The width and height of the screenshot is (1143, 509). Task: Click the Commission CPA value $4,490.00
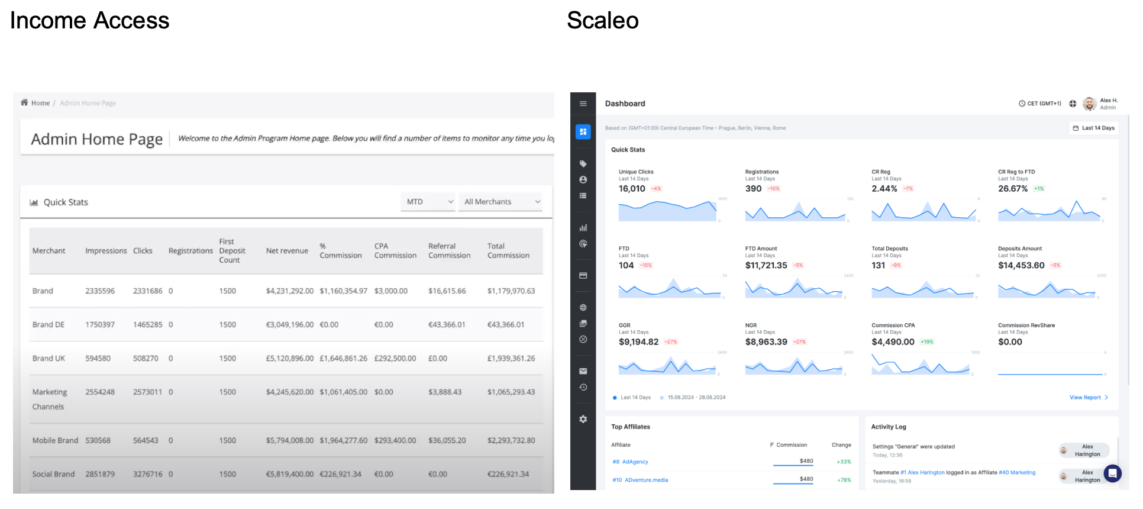click(893, 342)
